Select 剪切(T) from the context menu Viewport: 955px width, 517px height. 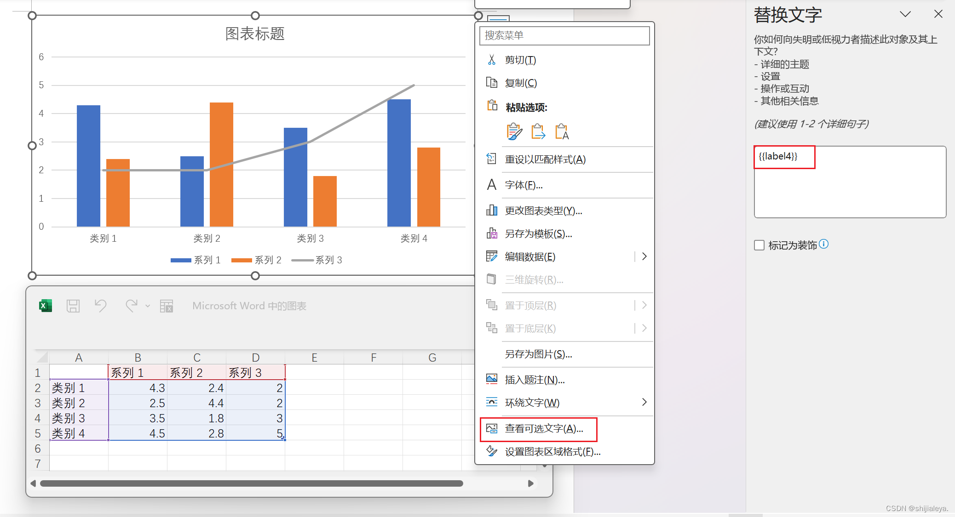click(x=520, y=60)
